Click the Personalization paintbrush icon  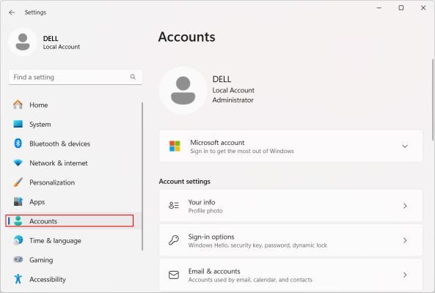click(x=18, y=182)
